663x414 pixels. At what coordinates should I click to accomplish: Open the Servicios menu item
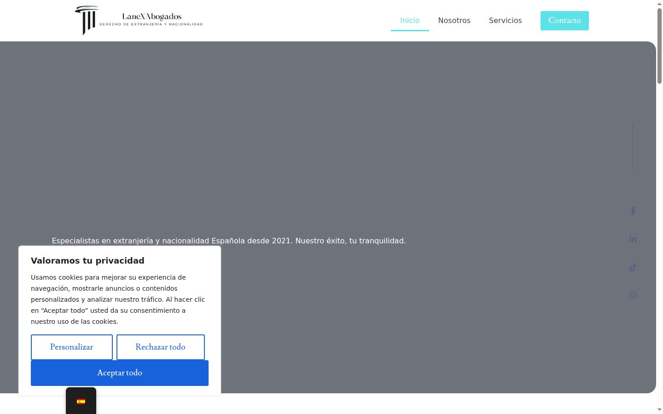coord(506,21)
